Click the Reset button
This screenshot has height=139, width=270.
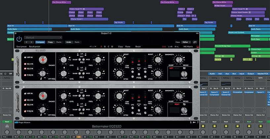138,47
